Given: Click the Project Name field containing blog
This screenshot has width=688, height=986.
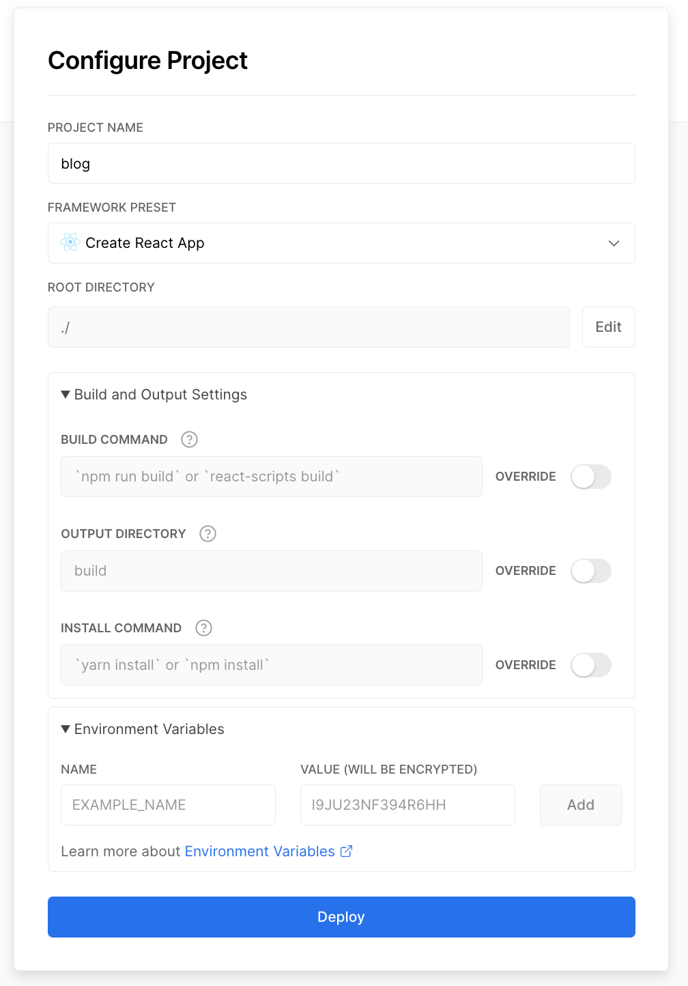Looking at the screenshot, I should [x=341, y=163].
